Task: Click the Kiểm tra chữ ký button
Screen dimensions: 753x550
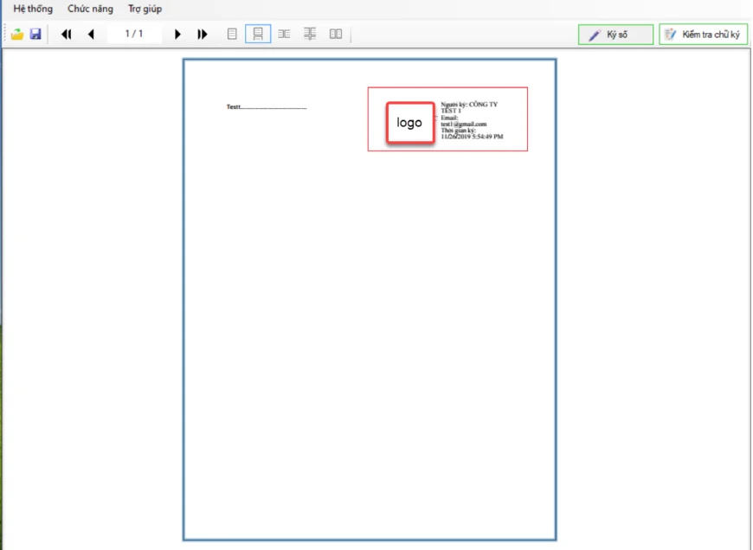Action: tap(703, 35)
